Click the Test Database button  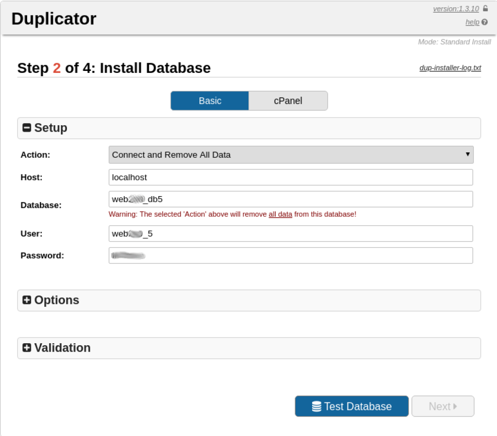(x=351, y=406)
